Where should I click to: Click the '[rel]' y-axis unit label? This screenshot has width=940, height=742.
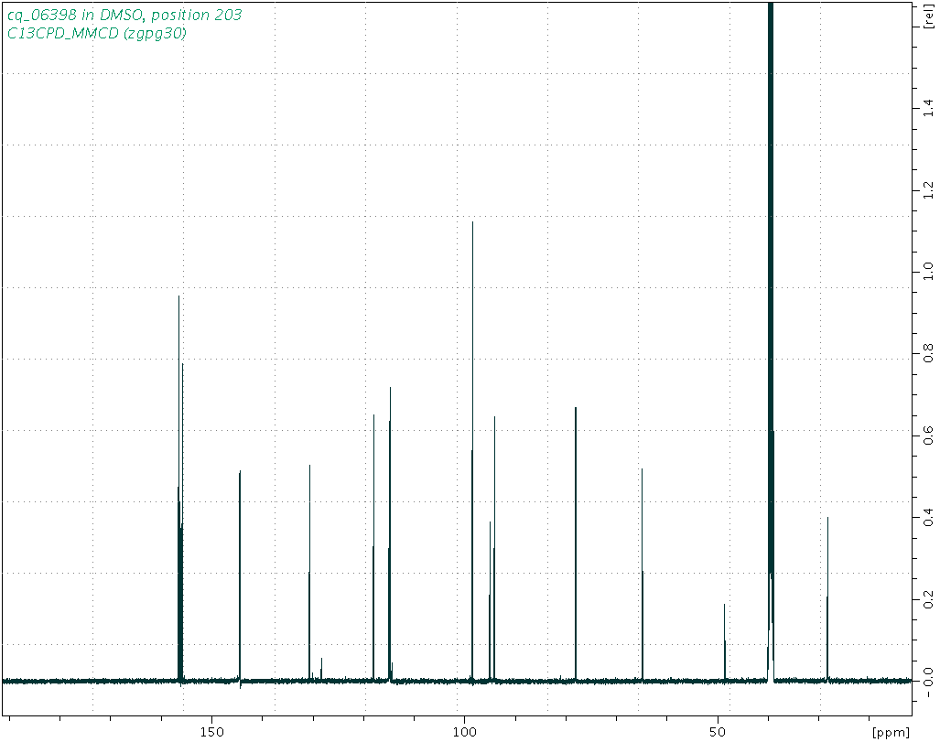click(929, 16)
